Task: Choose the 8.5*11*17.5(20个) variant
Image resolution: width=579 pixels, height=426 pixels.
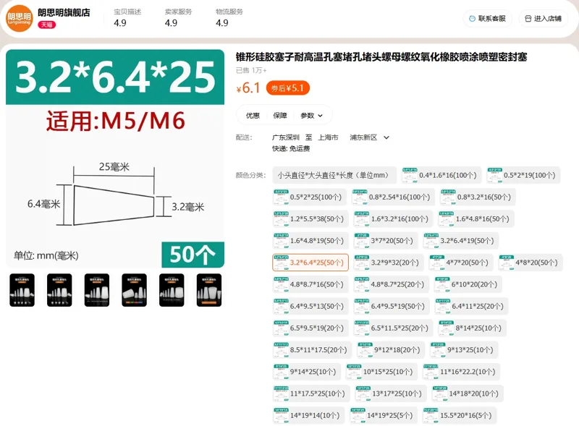Action: (x=313, y=349)
